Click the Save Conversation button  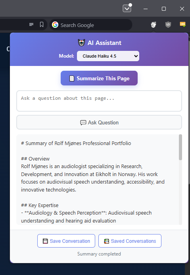pos(66,241)
